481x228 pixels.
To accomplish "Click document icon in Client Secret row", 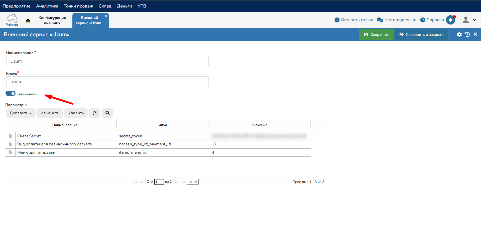I will (x=10, y=136).
